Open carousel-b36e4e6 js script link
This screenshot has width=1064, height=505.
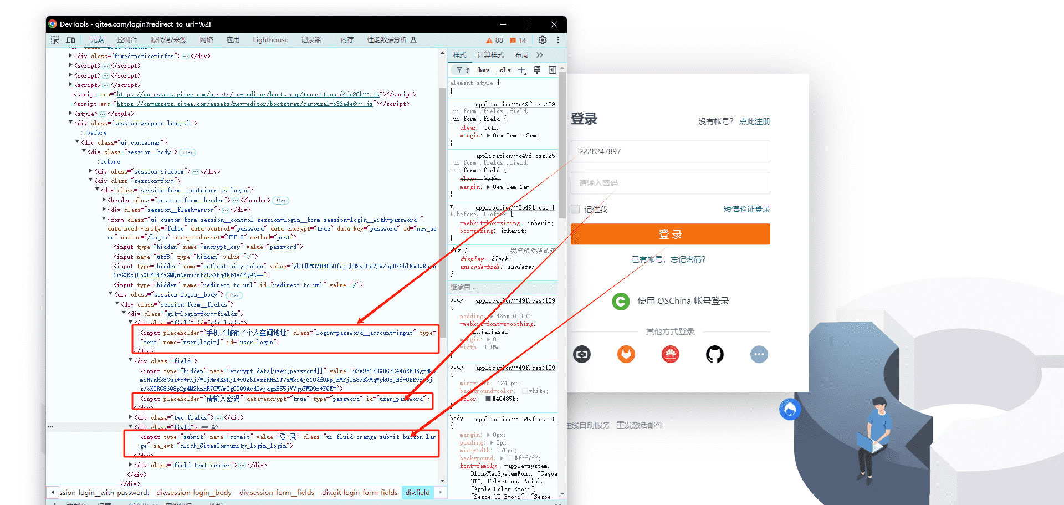pyautogui.click(x=244, y=104)
